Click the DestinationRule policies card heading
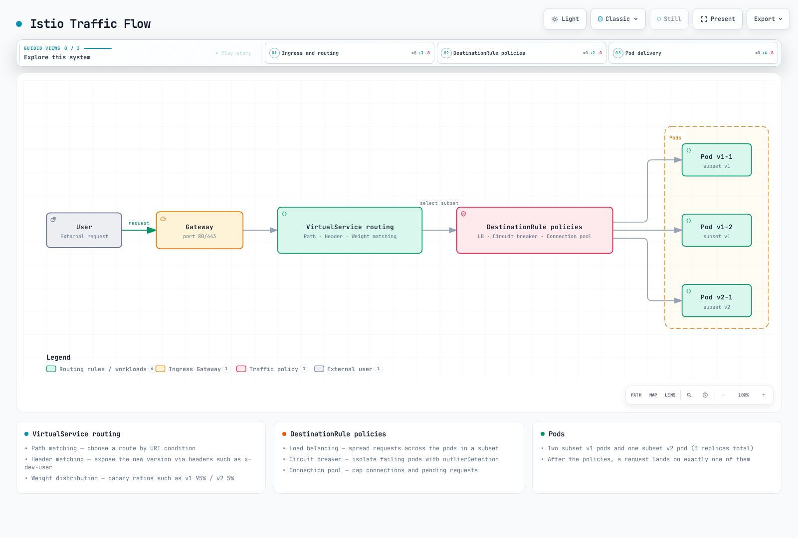 point(338,434)
